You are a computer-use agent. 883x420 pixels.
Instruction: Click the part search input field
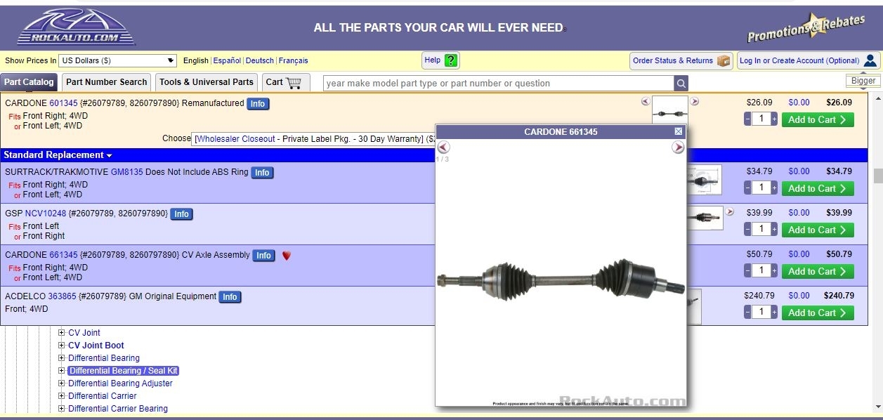pyautogui.click(x=499, y=84)
